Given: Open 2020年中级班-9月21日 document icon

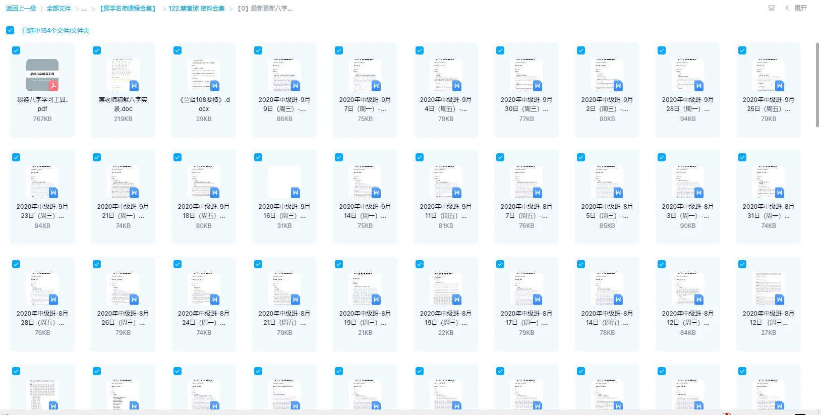Looking at the screenshot, I should 123,182.
